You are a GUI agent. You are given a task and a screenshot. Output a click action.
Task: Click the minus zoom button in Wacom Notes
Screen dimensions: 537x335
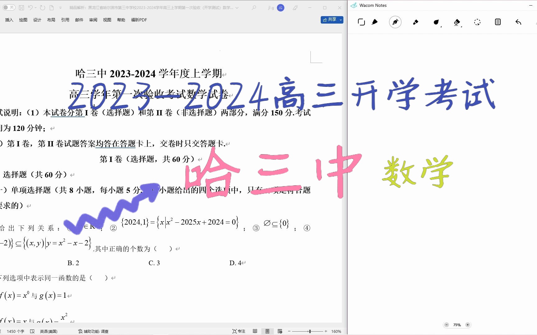click(x=447, y=325)
